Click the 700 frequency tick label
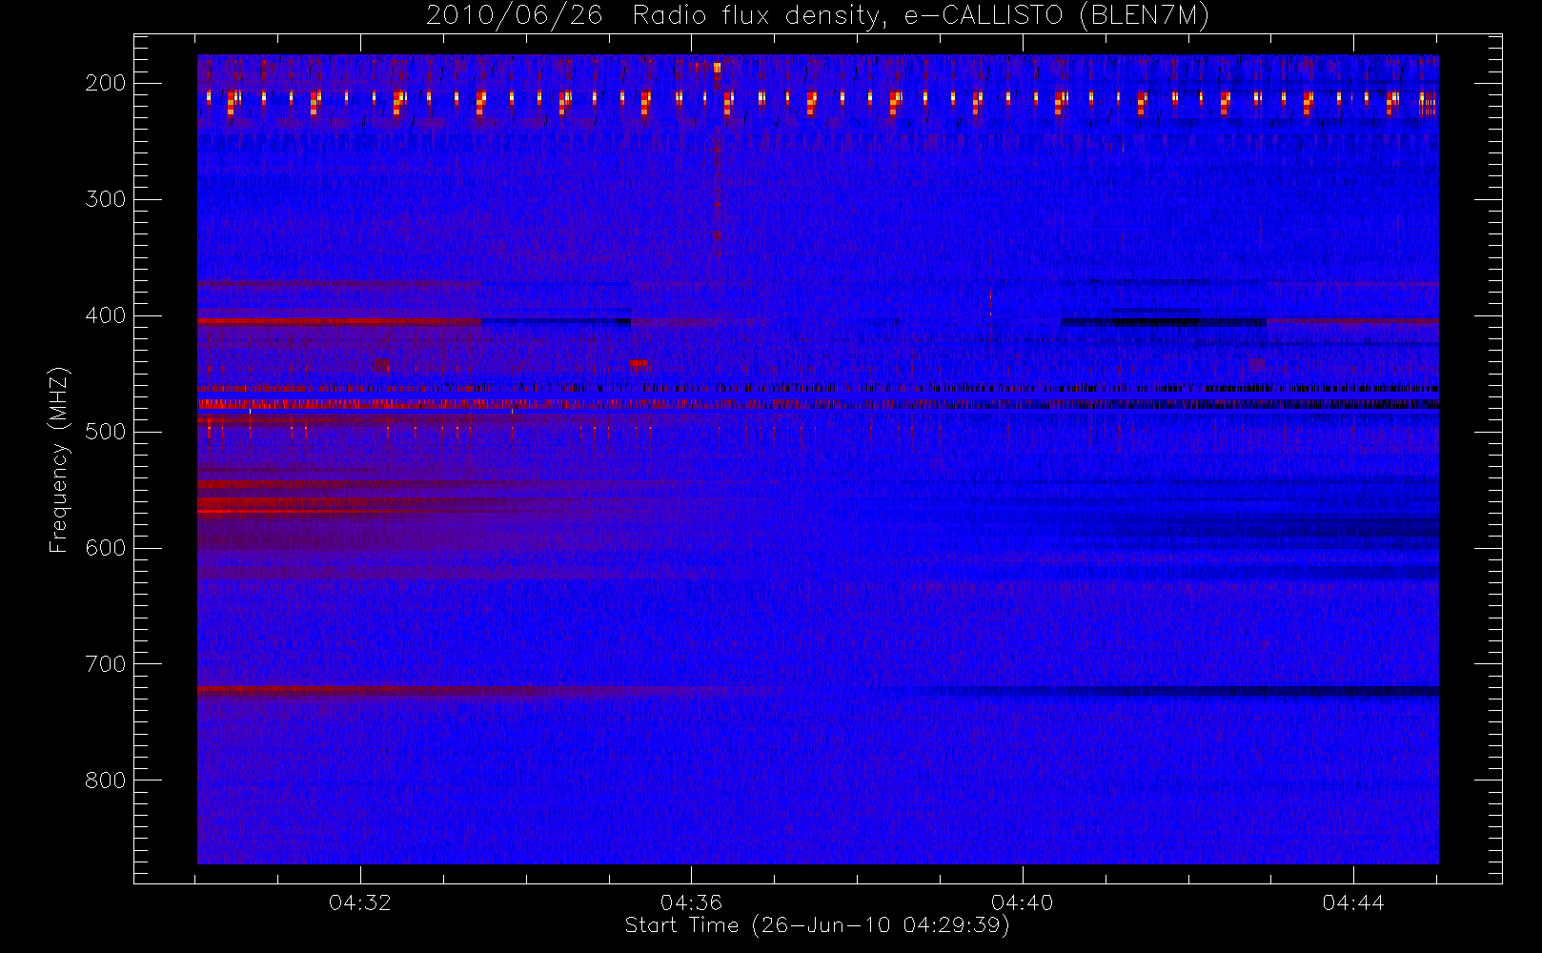Screen dimensions: 1542x953 105,664
